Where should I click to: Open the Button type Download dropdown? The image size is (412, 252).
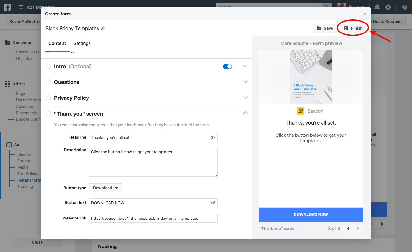[x=106, y=188]
